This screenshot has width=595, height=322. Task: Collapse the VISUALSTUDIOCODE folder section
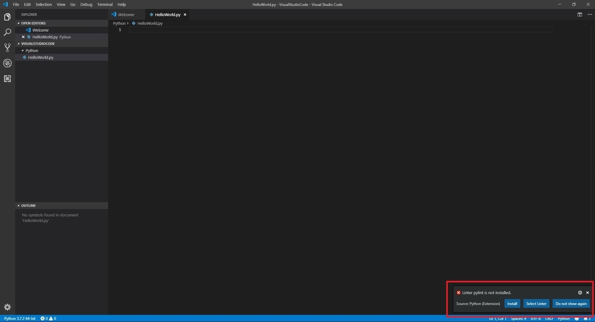(x=61, y=44)
